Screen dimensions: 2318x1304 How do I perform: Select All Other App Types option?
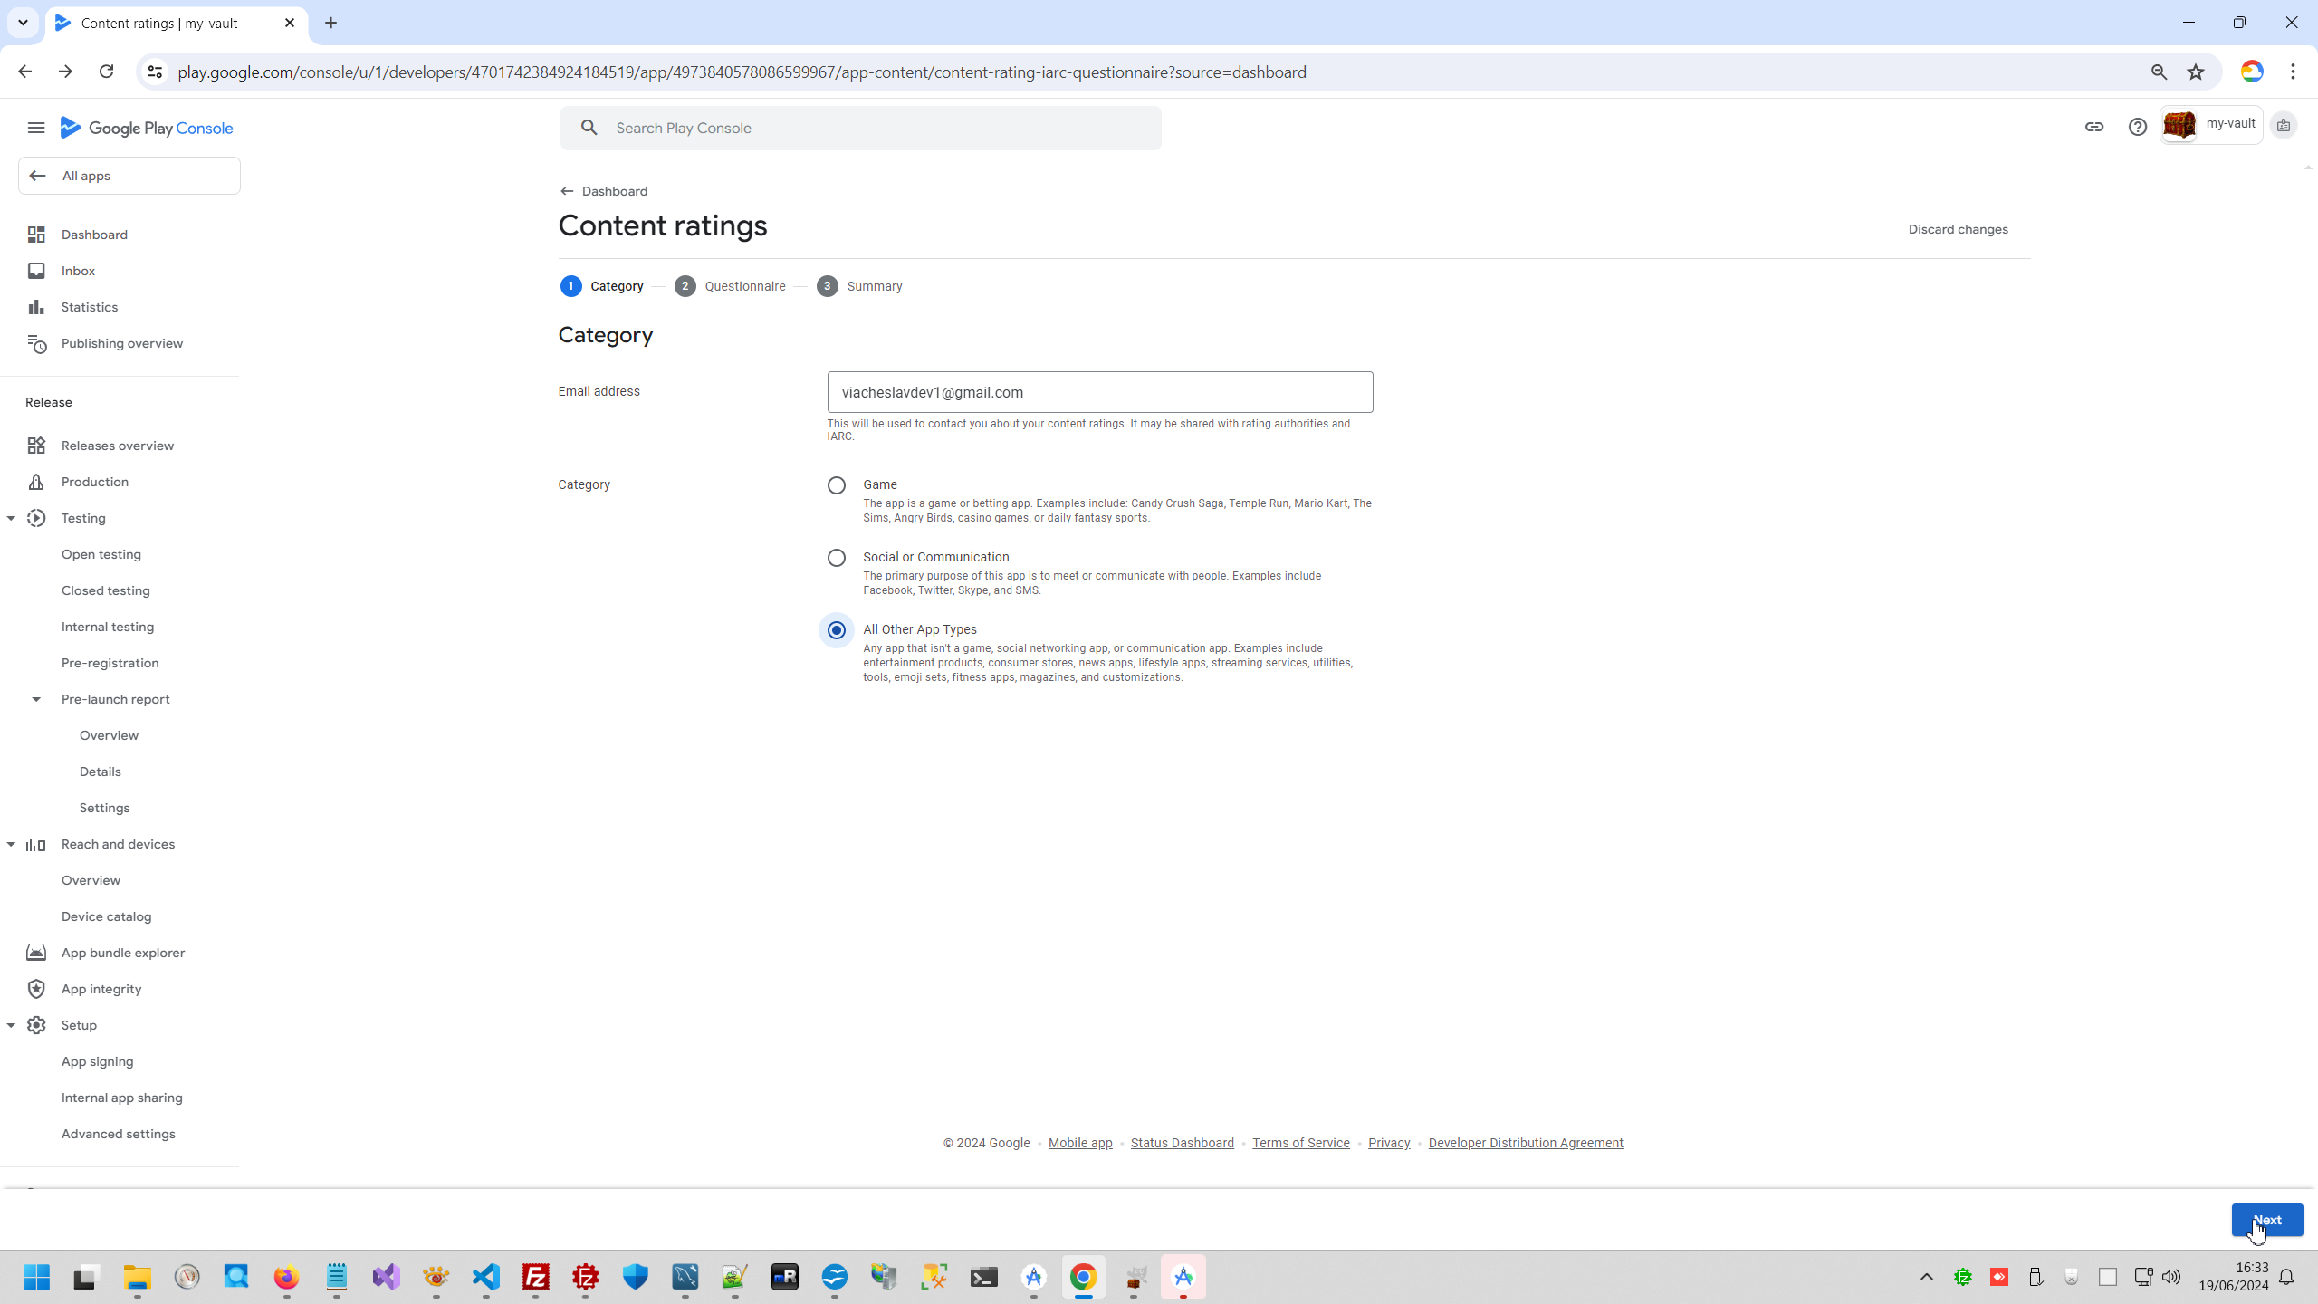coord(837,630)
